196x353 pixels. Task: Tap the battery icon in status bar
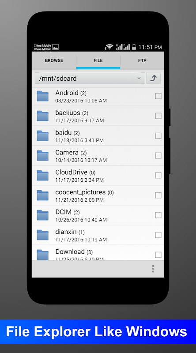134,47
